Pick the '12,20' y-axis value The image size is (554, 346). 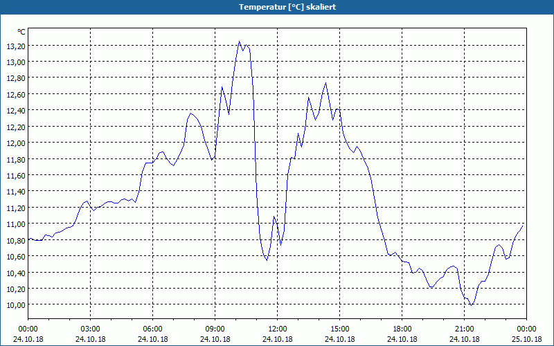pos(16,127)
